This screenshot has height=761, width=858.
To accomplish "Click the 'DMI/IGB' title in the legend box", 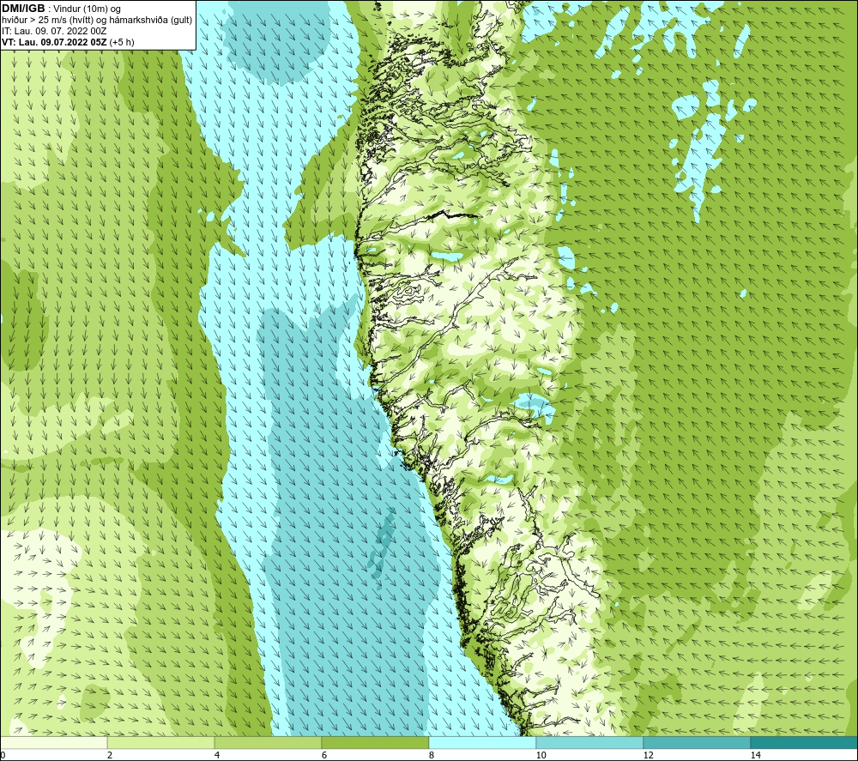I will pyautogui.click(x=23, y=9).
